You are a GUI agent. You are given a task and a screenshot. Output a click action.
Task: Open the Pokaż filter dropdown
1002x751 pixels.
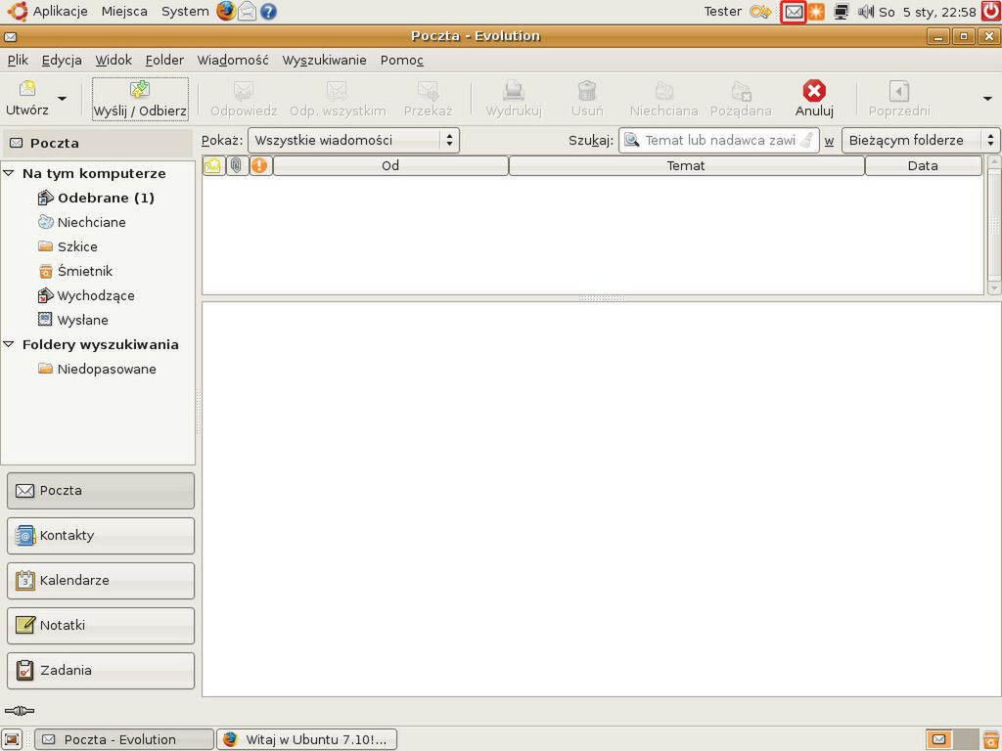[353, 141]
